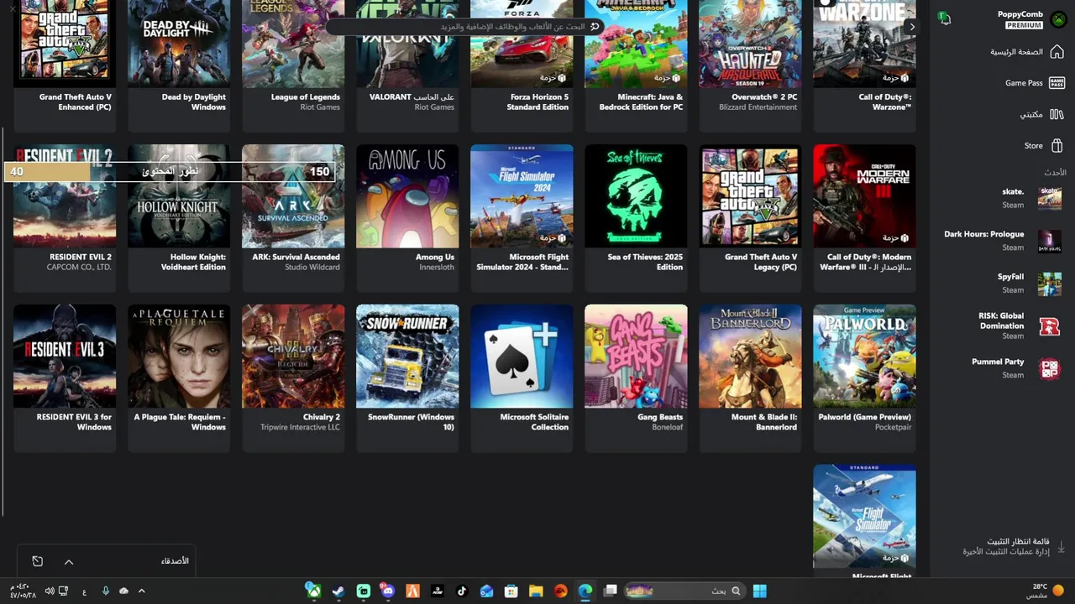Open the Gang Beasts cover art
This screenshot has width=1075, height=604.
[x=636, y=357]
